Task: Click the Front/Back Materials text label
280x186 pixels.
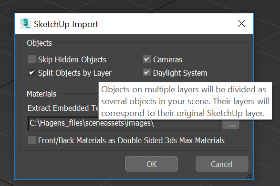Action: pyautogui.click(x=131, y=140)
